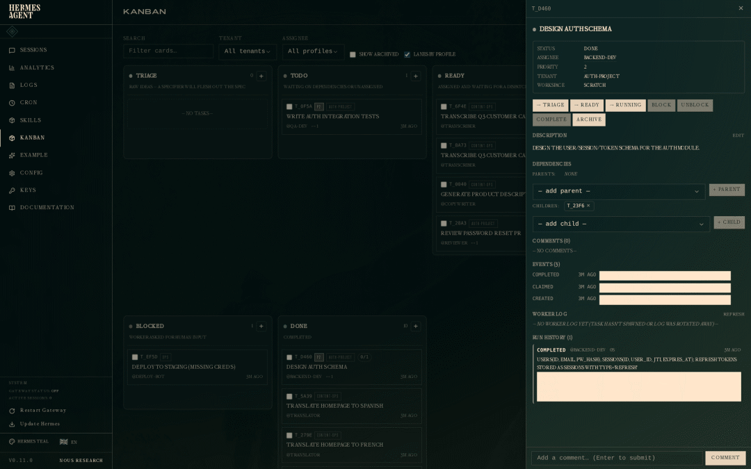Image resolution: width=751 pixels, height=469 pixels.
Task: Open Translate Homepage To French card
Action: 352,445
